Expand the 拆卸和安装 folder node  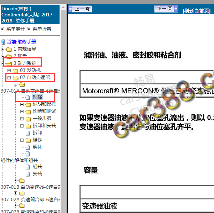point(22,126)
